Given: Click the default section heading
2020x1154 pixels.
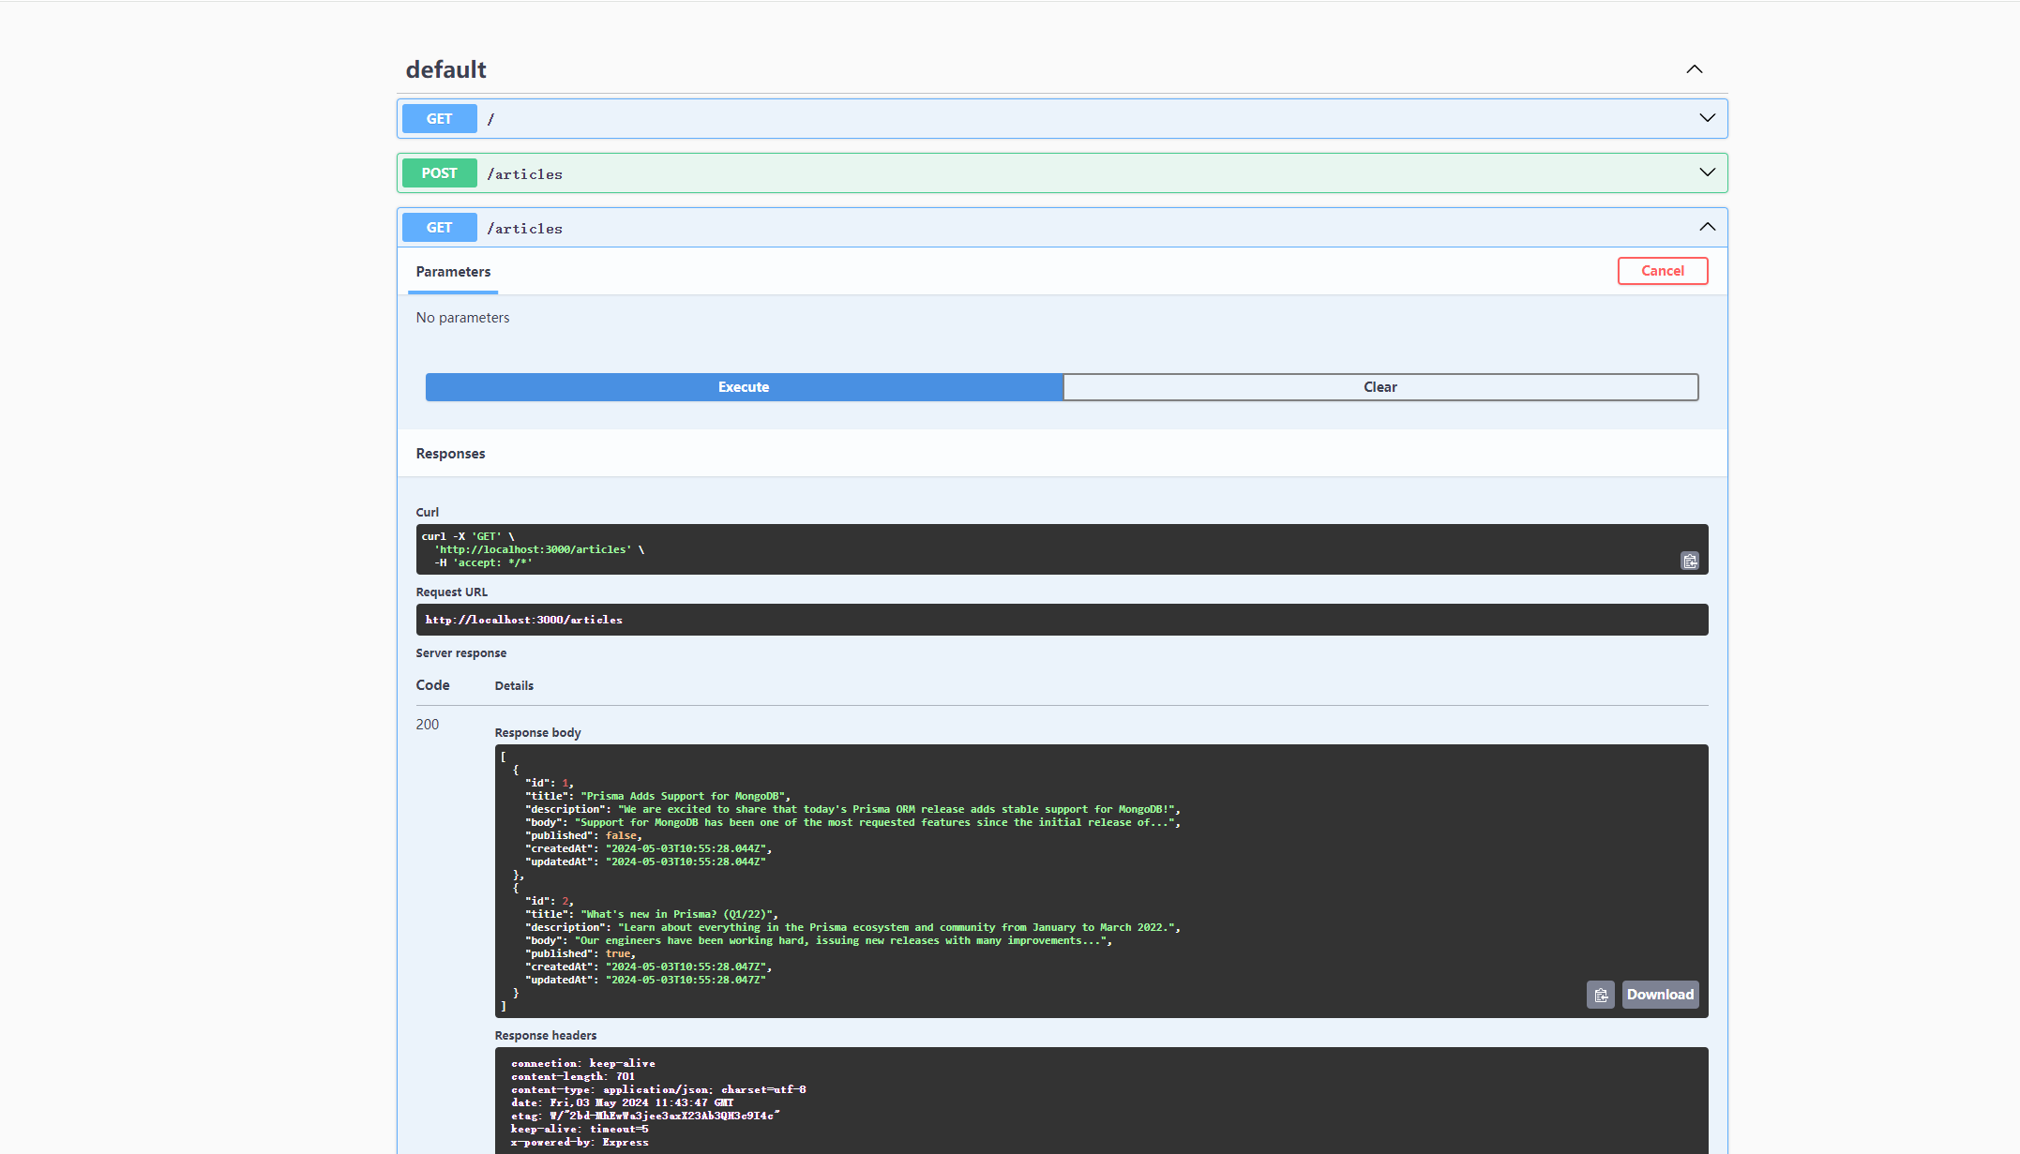Looking at the screenshot, I should coord(445,69).
